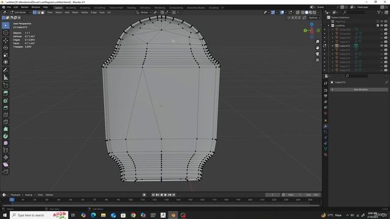Enable face select mode
The image size is (390, 219).
click(x=43, y=12)
